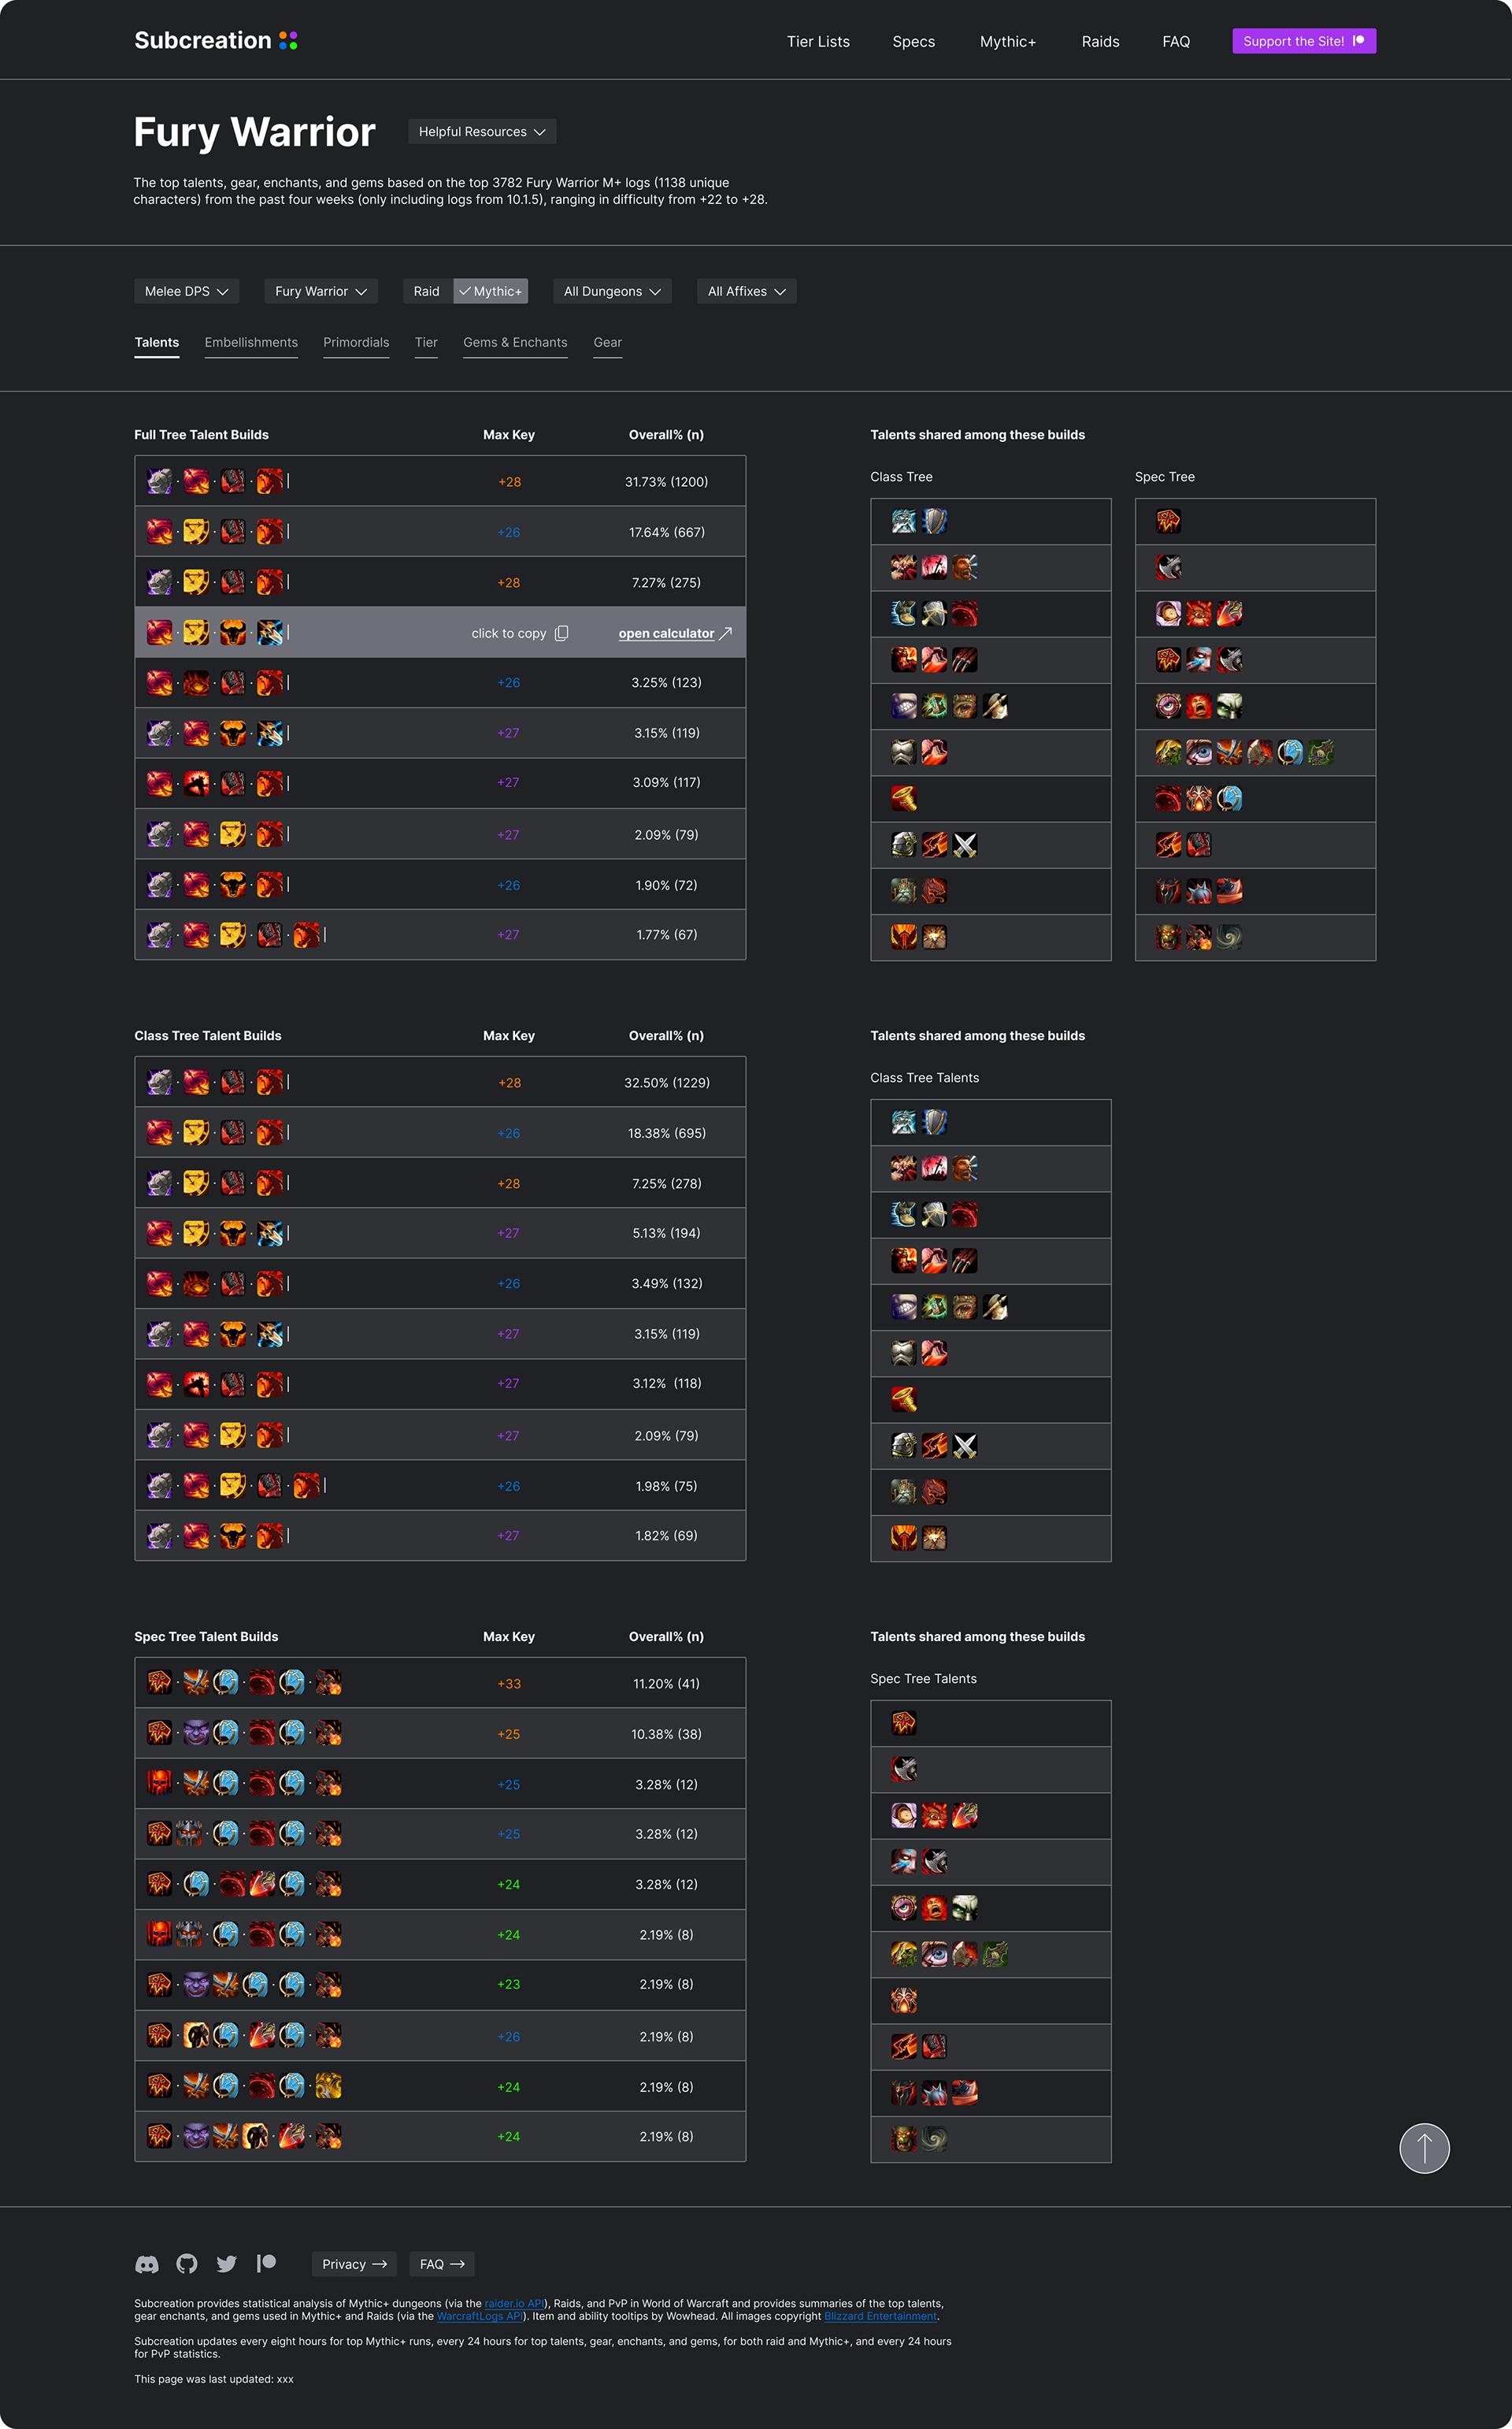The image size is (1512, 2429).
Task: Click the Support the Site! button
Action: coord(1304,41)
